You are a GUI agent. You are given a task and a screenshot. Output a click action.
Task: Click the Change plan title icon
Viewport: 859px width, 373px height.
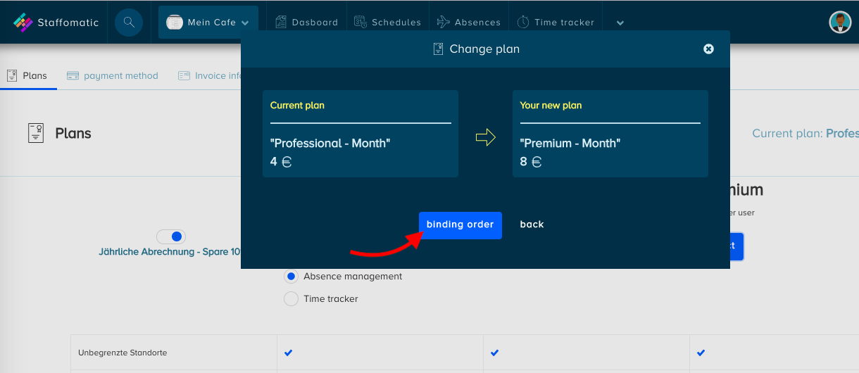tap(438, 49)
